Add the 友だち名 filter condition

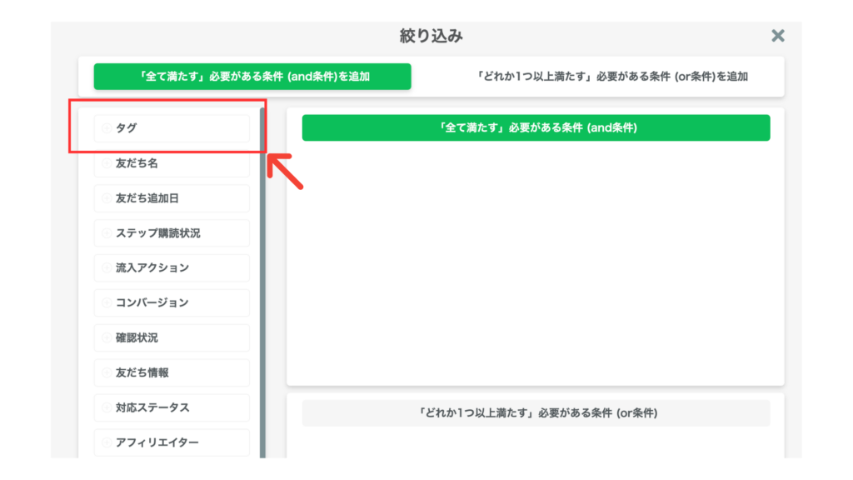(x=172, y=163)
